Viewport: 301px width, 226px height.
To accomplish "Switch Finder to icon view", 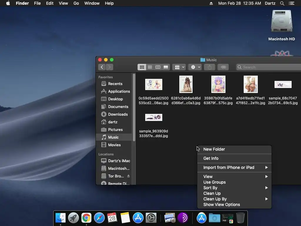I will 142,67.
